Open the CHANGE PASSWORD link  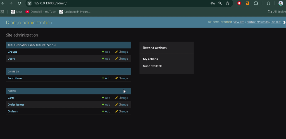click(x=258, y=22)
